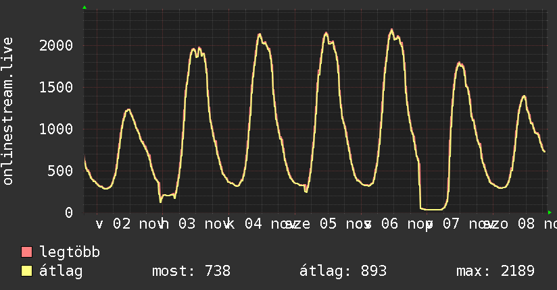This screenshot has width=557, height=290.
Task: Click the 1500 y-axis label
Action: [57, 87]
